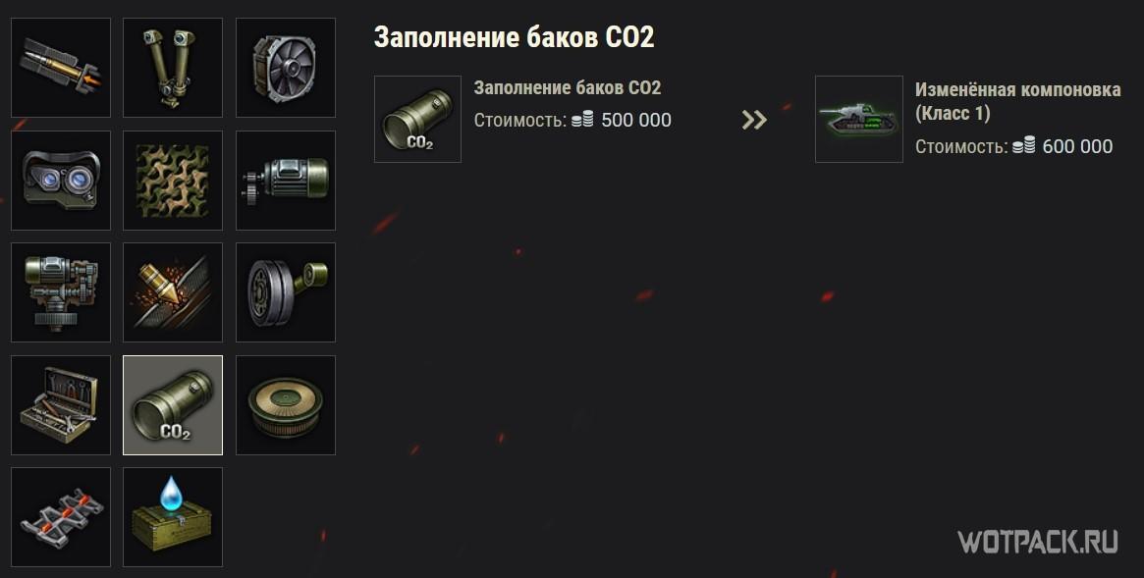Select the toolbox equipment icon
The image size is (1144, 578).
pos(61,405)
